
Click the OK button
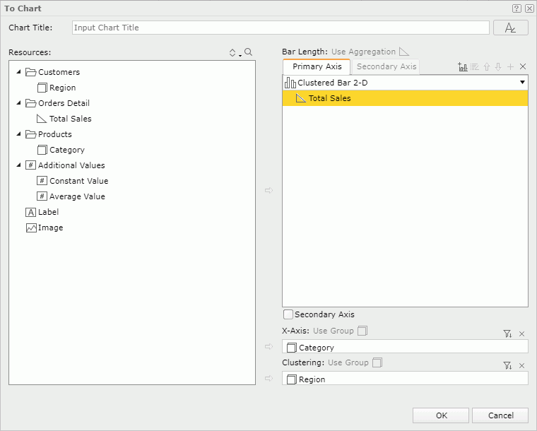(x=441, y=415)
